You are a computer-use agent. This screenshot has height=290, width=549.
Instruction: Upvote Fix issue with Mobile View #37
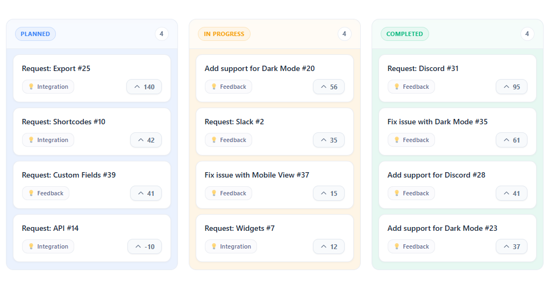pyautogui.click(x=329, y=193)
